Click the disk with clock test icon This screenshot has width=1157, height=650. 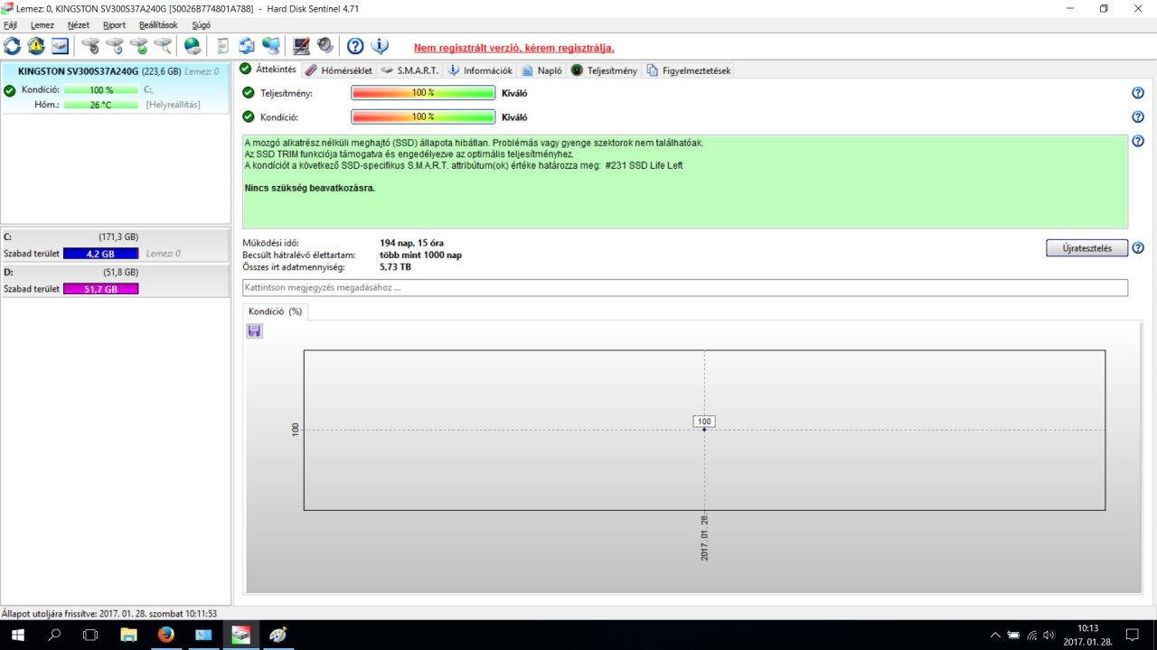pyautogui.click(x=114, y=45)
